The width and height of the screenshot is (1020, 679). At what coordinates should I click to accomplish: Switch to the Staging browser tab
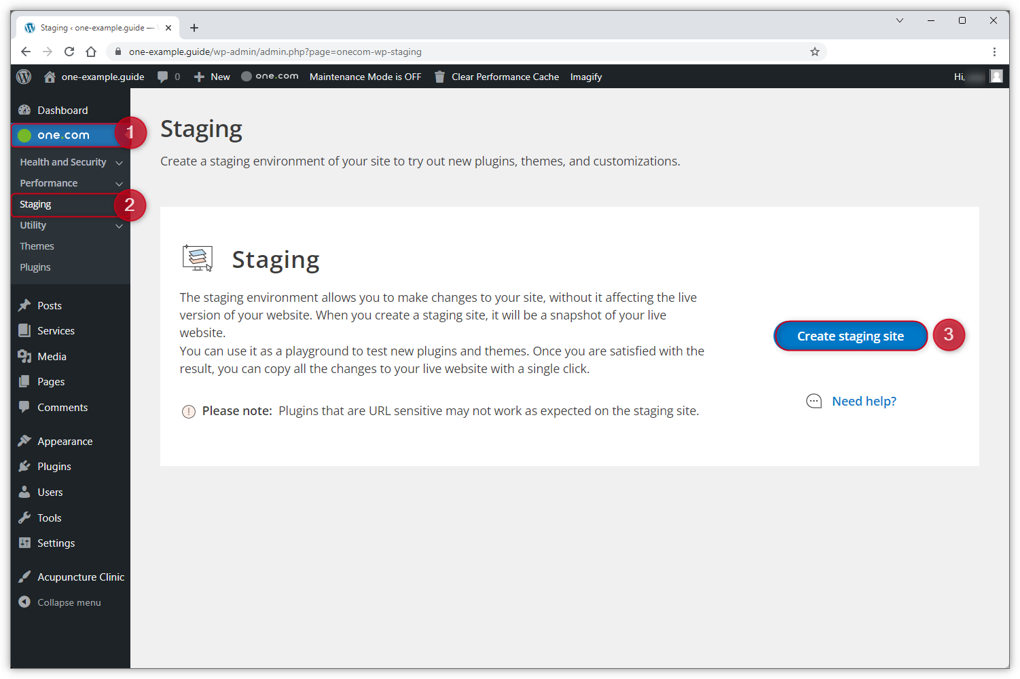95,27
